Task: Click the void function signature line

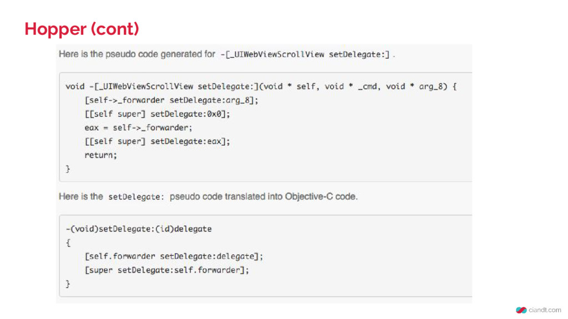Action: (261, 86)
